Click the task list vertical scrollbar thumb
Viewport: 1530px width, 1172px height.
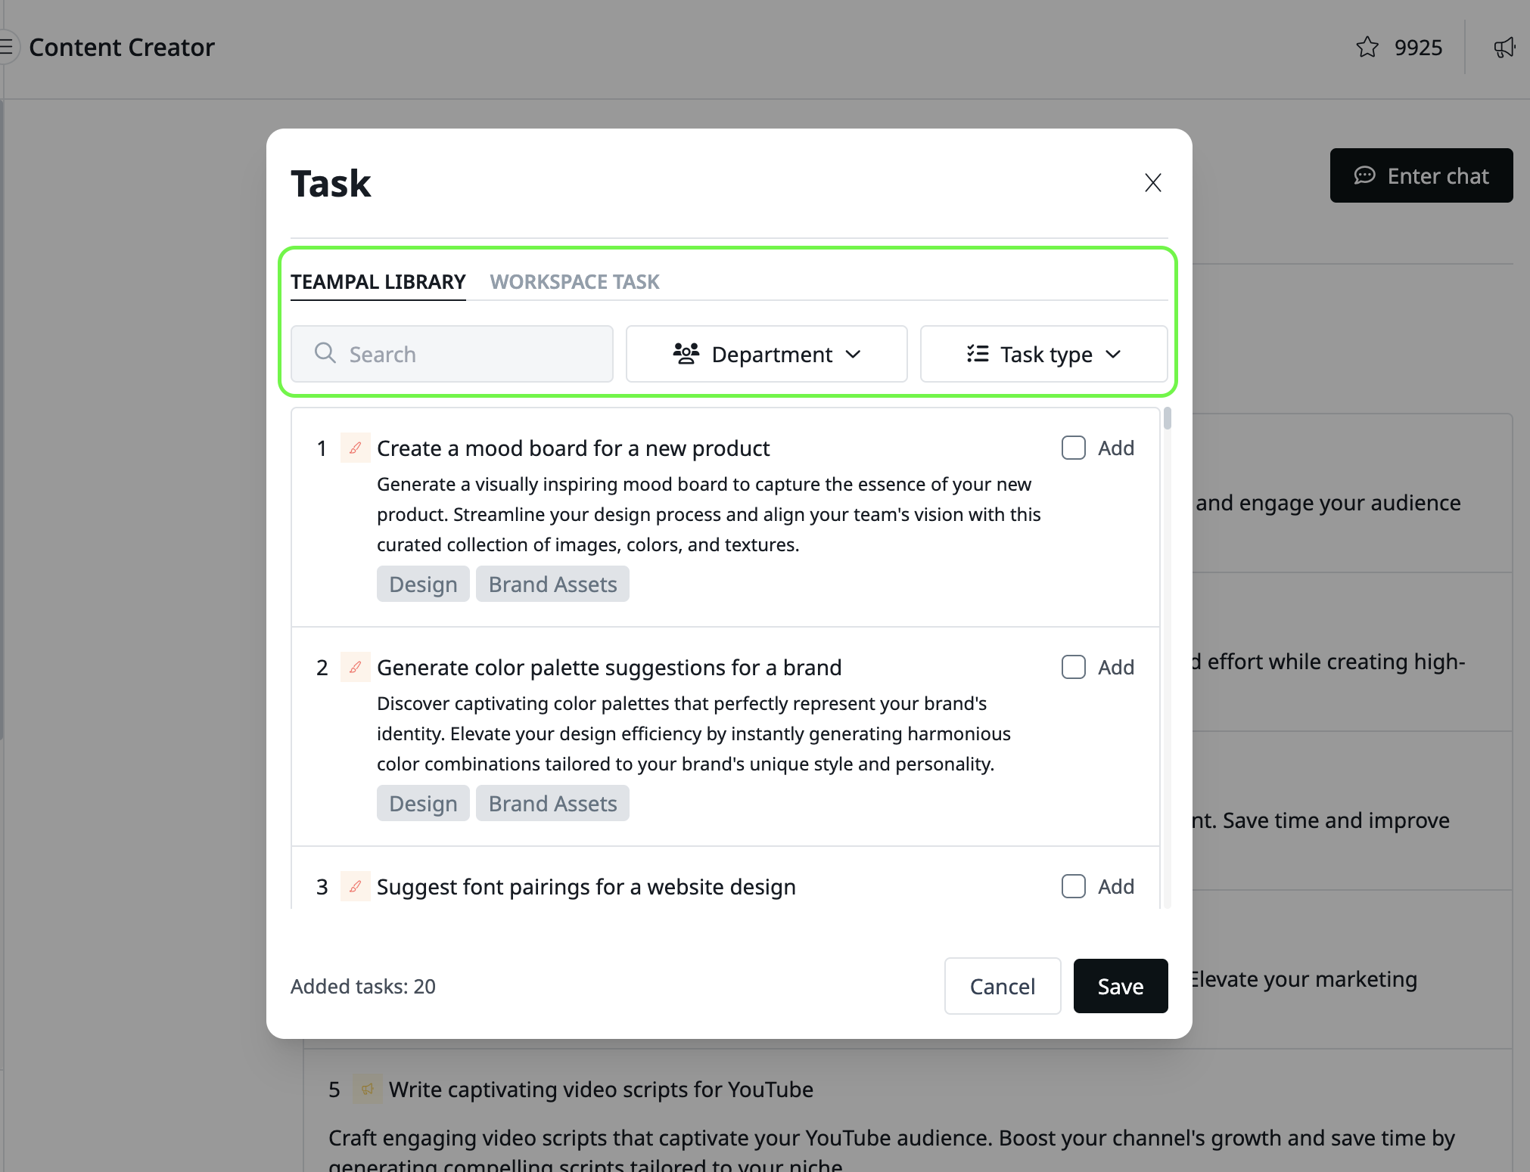coord(1168,418)
